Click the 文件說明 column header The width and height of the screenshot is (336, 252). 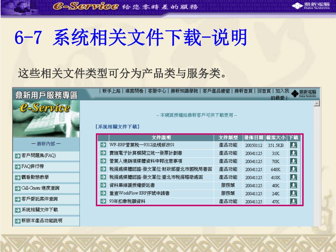[161, 137]
